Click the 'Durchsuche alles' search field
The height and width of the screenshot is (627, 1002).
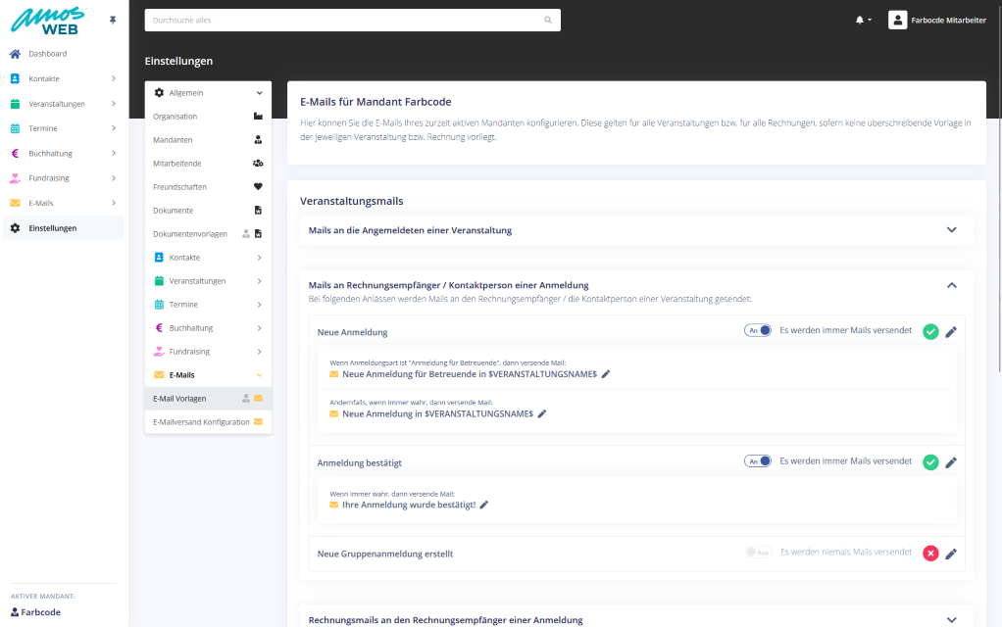pyautogui.click(x=343, y=20)
